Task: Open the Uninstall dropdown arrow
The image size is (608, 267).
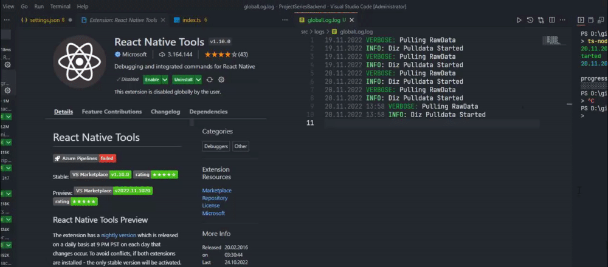Action: pos(199,79)
